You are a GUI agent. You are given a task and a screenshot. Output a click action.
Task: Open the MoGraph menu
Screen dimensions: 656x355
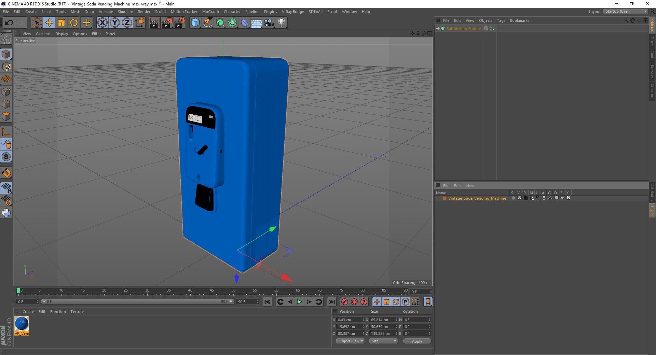point(210,12)
